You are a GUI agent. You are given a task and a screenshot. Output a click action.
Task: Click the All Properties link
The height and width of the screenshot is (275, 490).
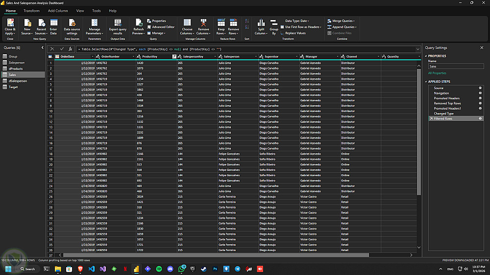(x=437, y=73)
